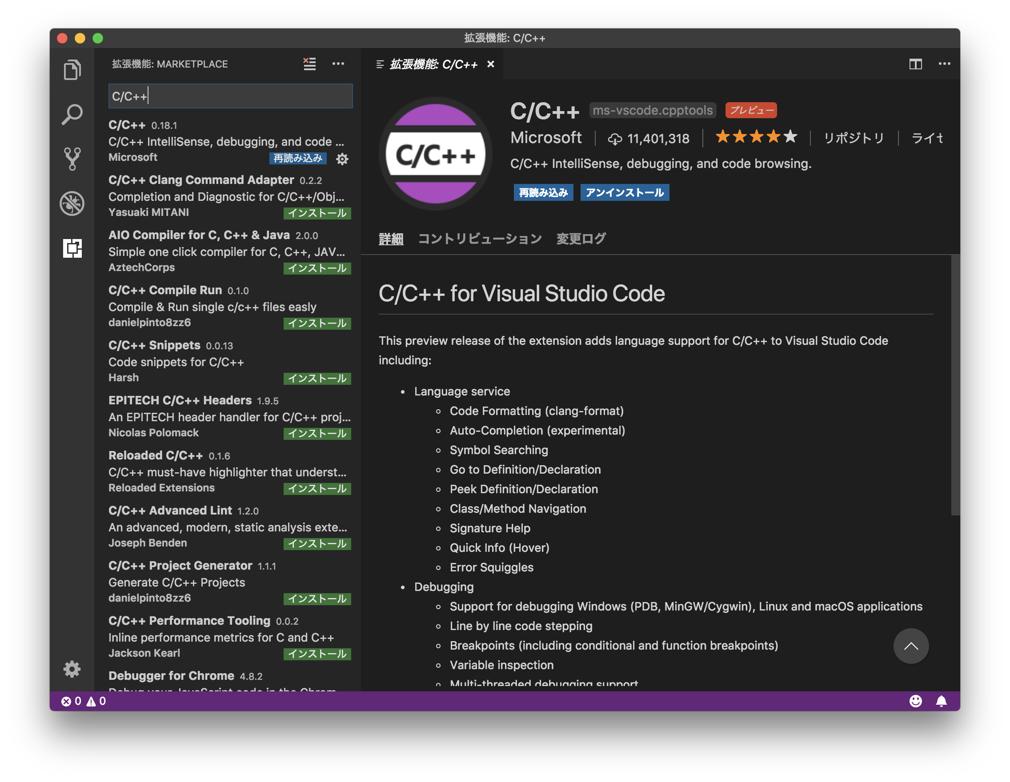Open Marketplace more actions menu
The image size is (1010, 782).
pos(338,64)
